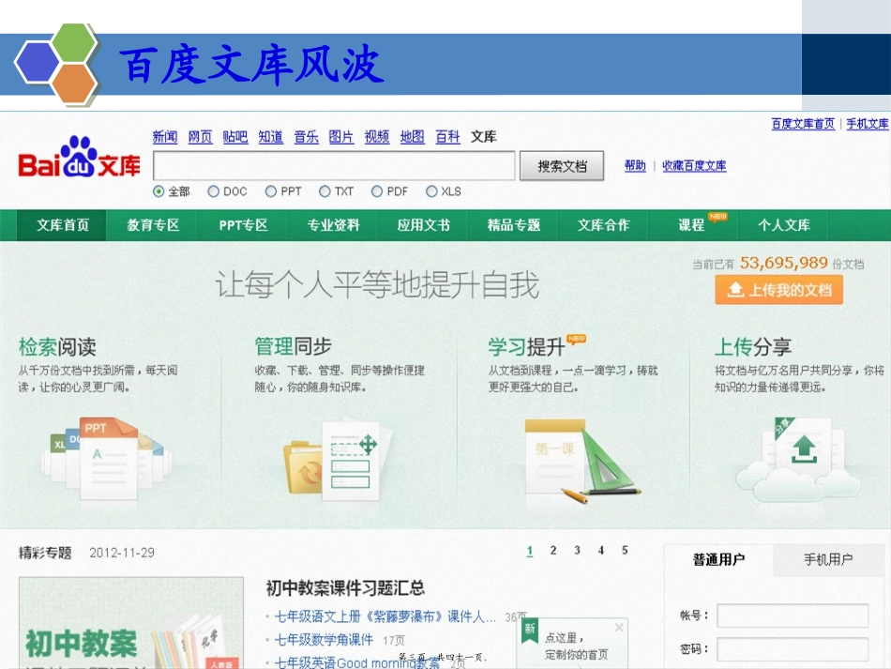
Task: Select the 全部 radio button
Action: [x=159, y=191]
